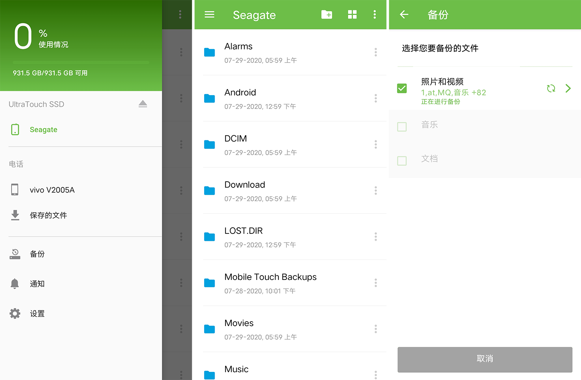Click the 备份 backup icon in drawer

(x=15, y=254)
